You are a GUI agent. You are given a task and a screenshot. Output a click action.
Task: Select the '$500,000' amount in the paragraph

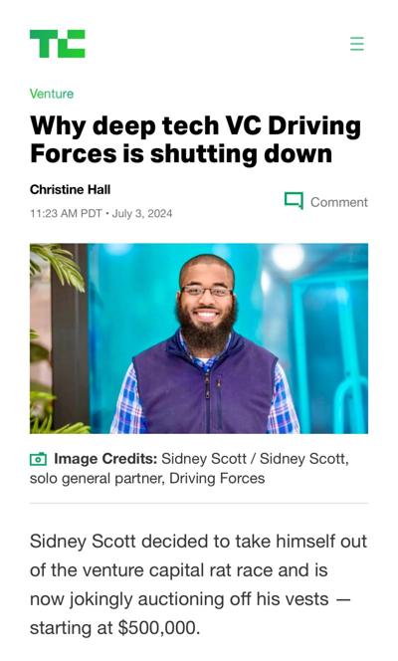[x=156, y=628]
